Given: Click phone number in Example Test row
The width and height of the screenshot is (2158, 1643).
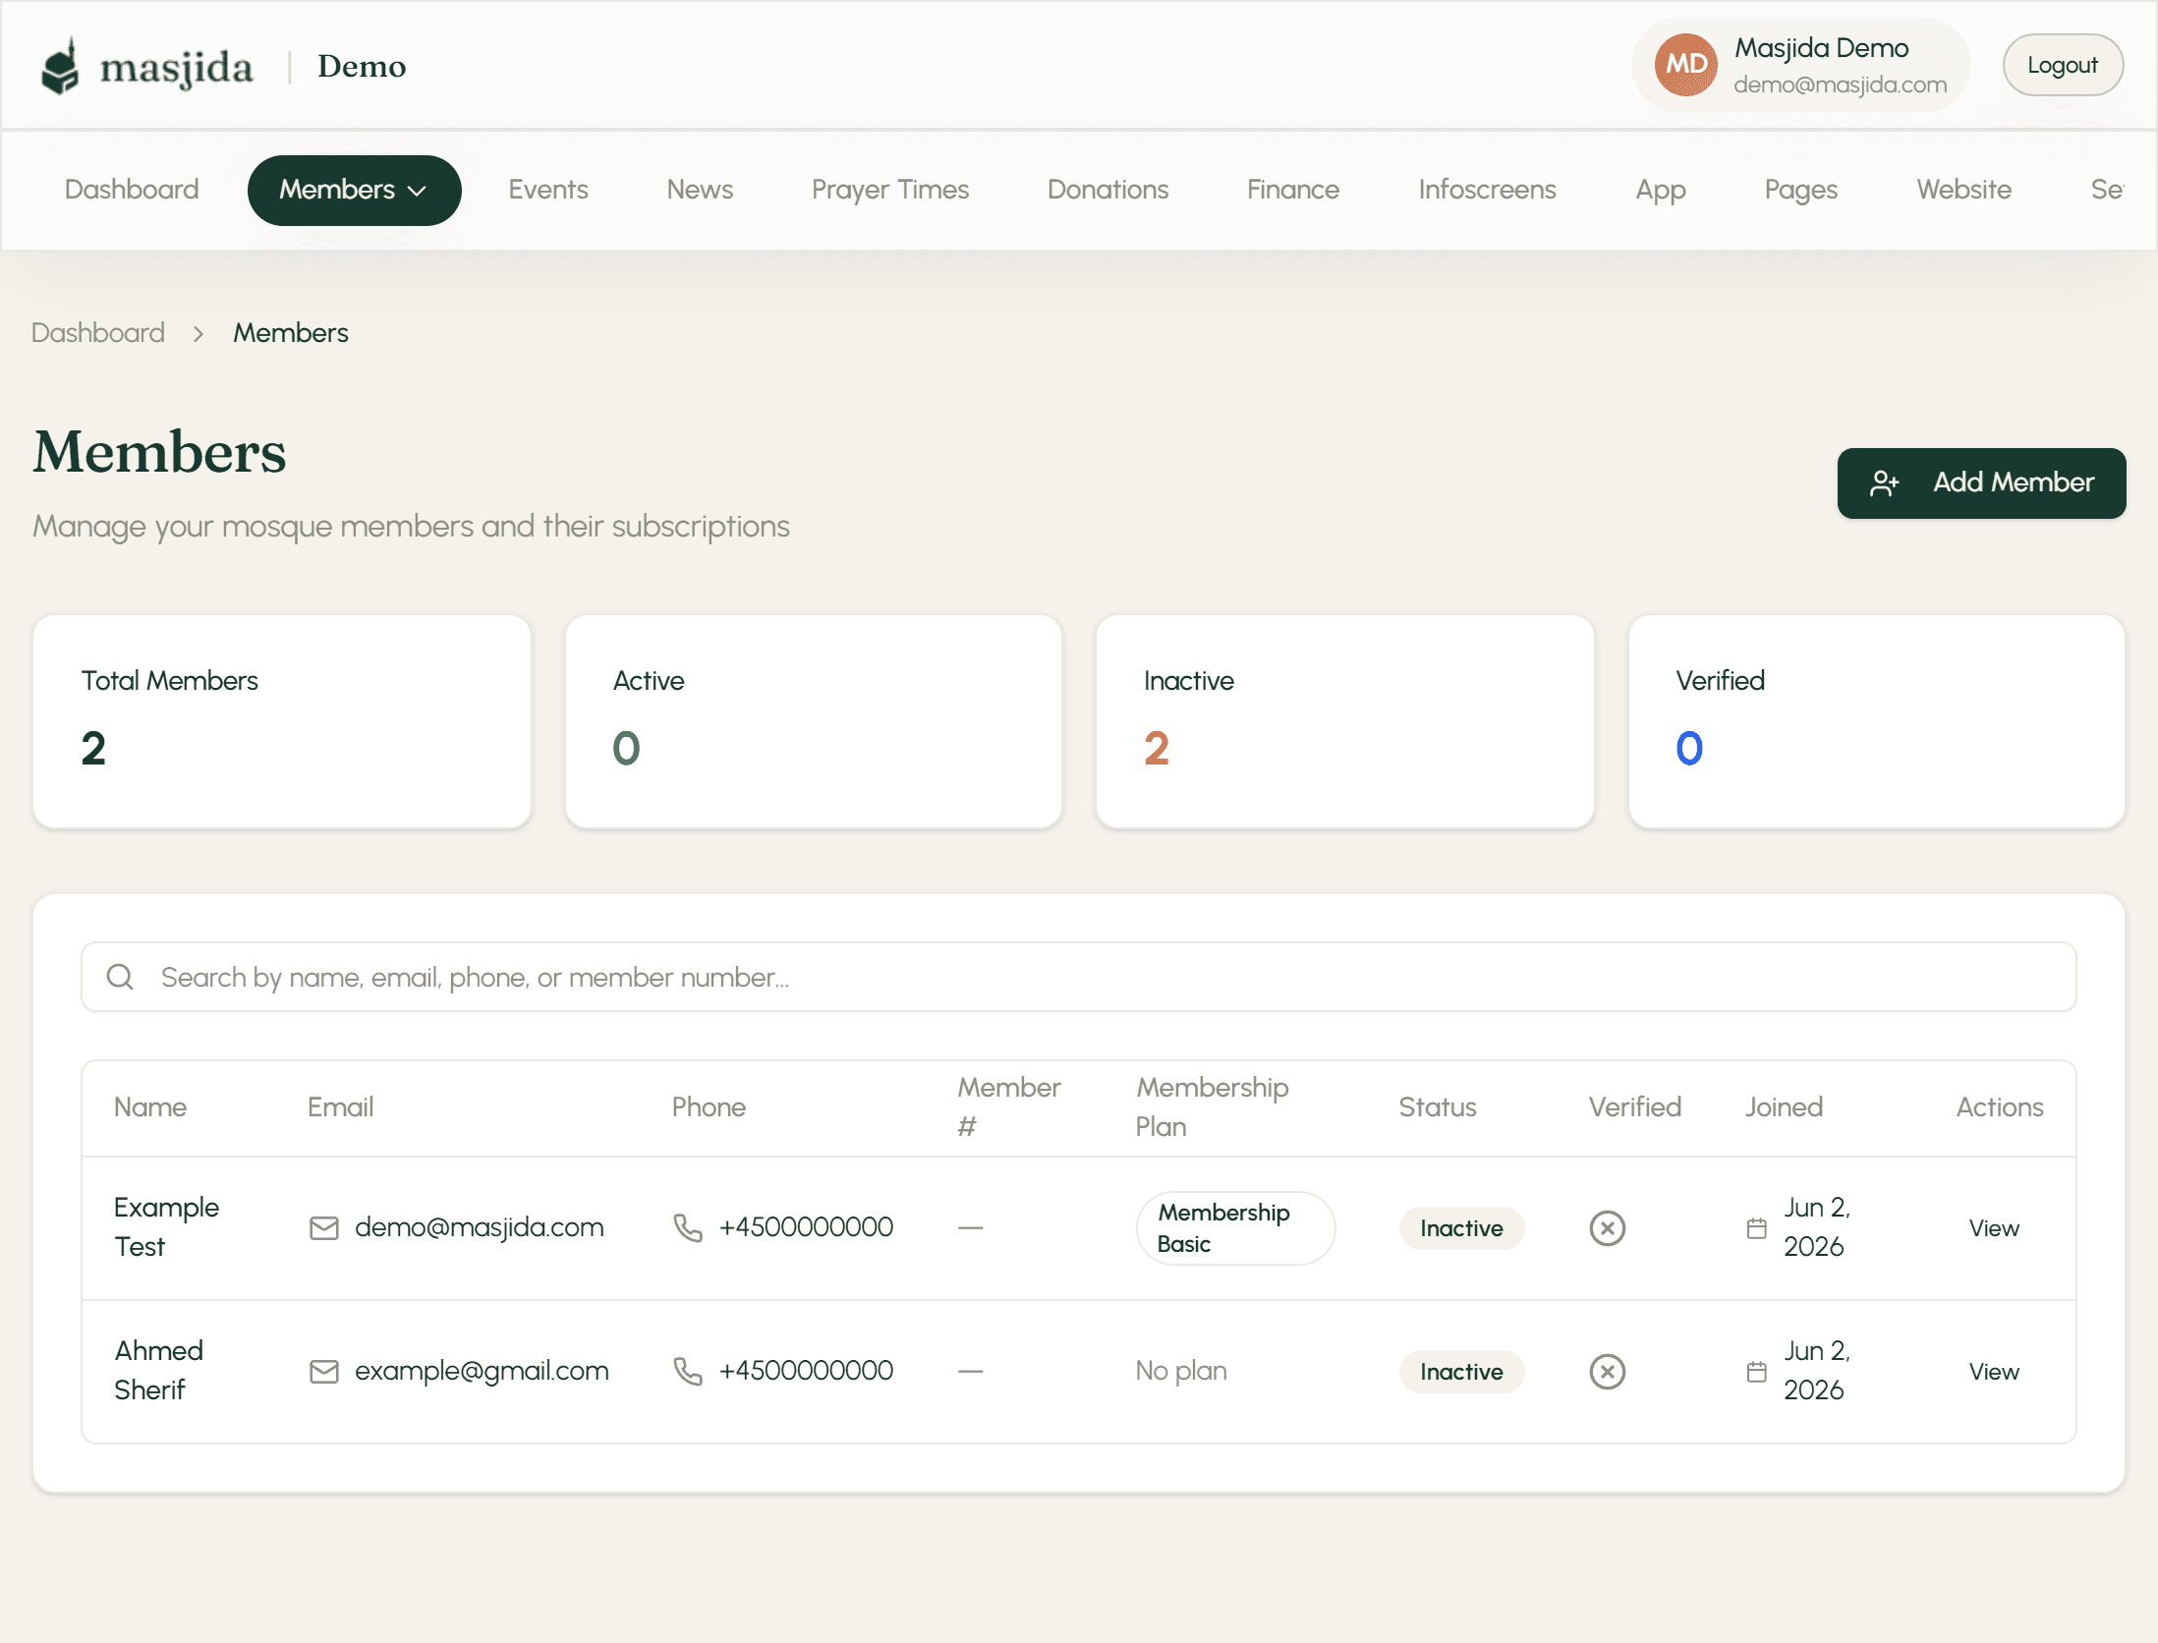Looking at the screenshot, I should 806,1227.
